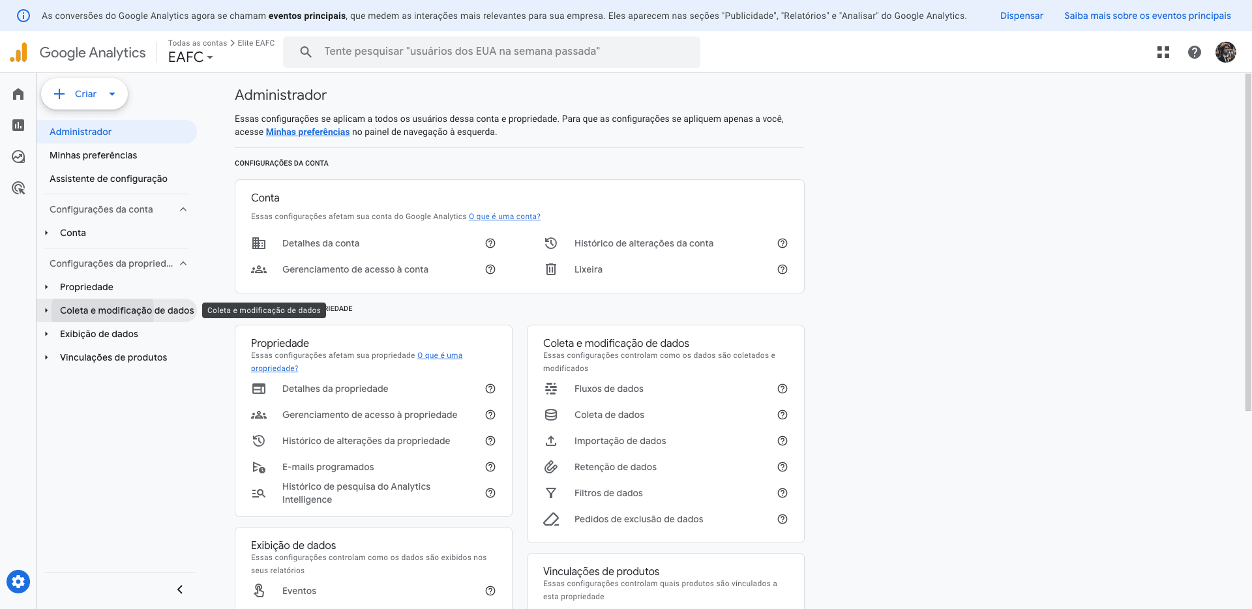This screenshot has height=609, width=1252.
Task: Click help icon for Histórico de alterações da conta
Action: (782, 243)
